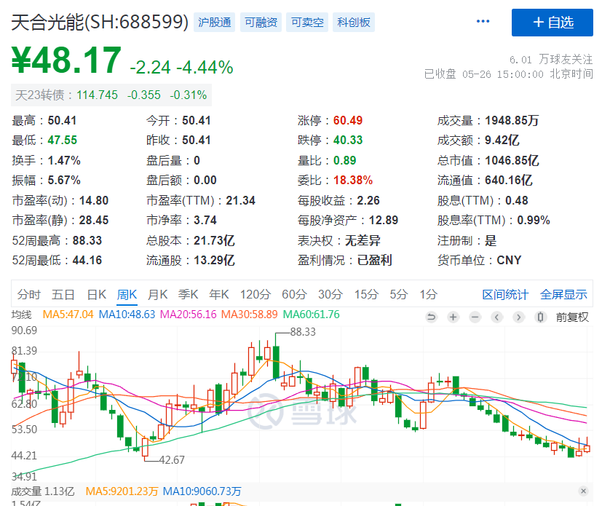This screenshot has width=602, height=506.
Task: Click the MA5:47.04 indicator
Action: tap(68, 315)
